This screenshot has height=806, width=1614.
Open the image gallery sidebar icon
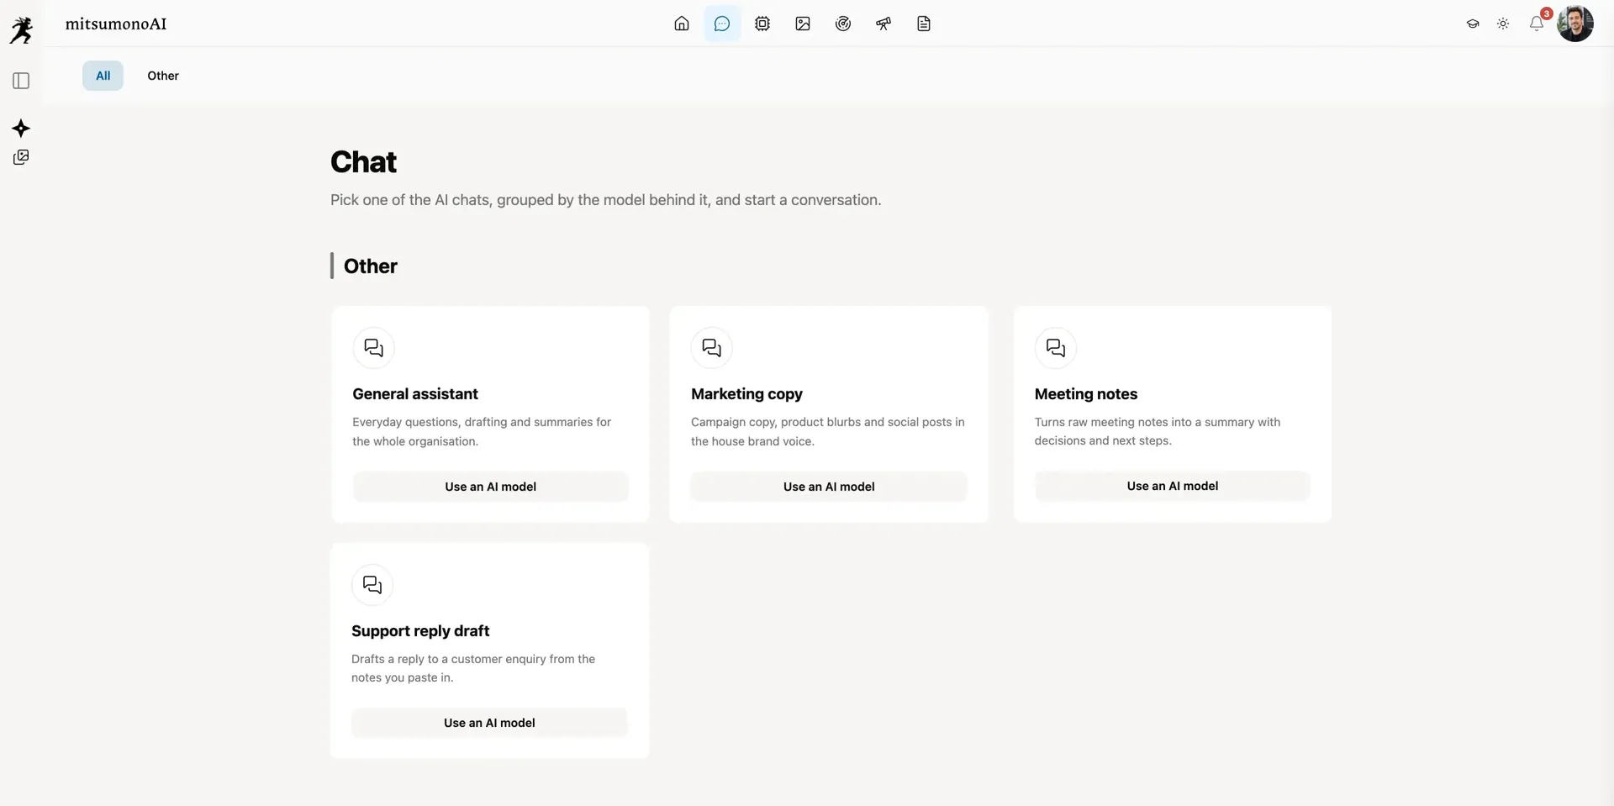(x=21, y=157)
